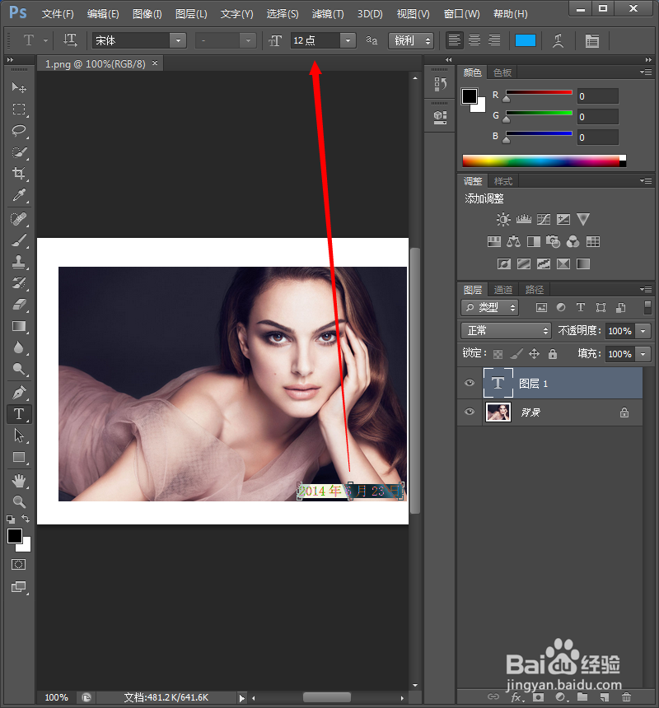Left align the text
The width and height of the screenshot is (659, 708).
pyautogui.click(x=455, y=40)
